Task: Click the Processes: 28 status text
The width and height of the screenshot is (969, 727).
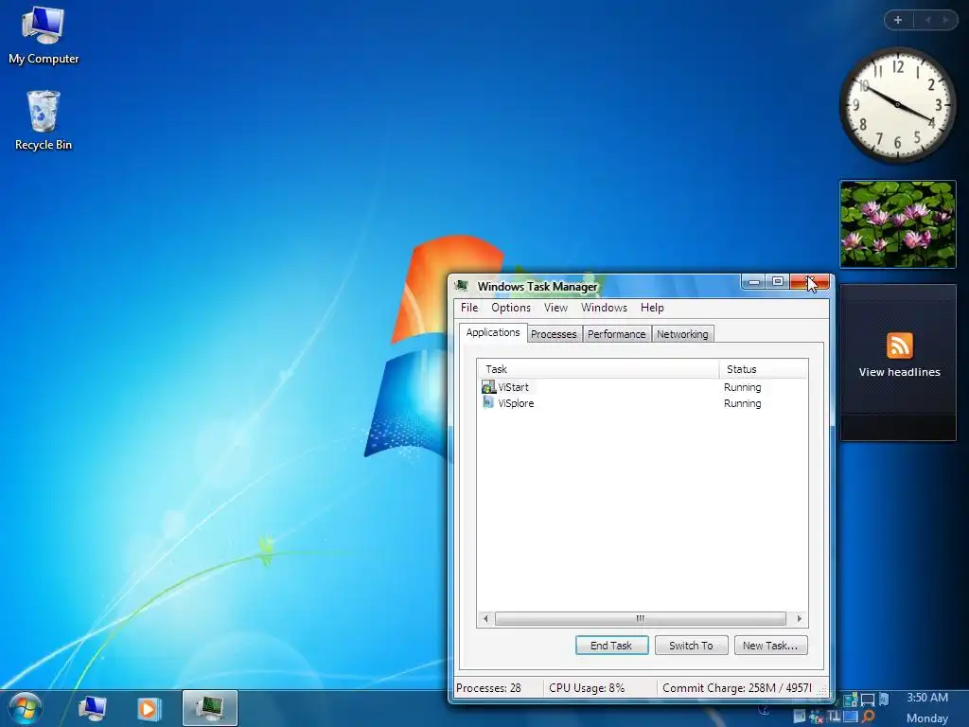Action: coord(488,688)
